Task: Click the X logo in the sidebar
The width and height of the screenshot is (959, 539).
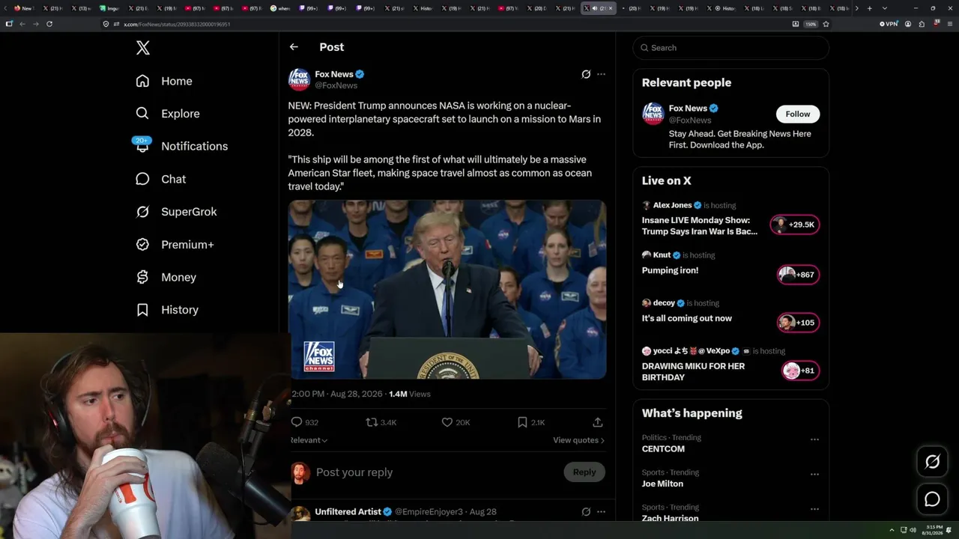Action: click(x=143, y=48)
